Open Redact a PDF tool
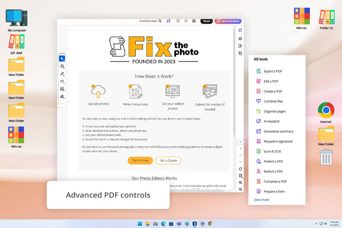This screenshot has height=228, width=342. pos(270,172)
